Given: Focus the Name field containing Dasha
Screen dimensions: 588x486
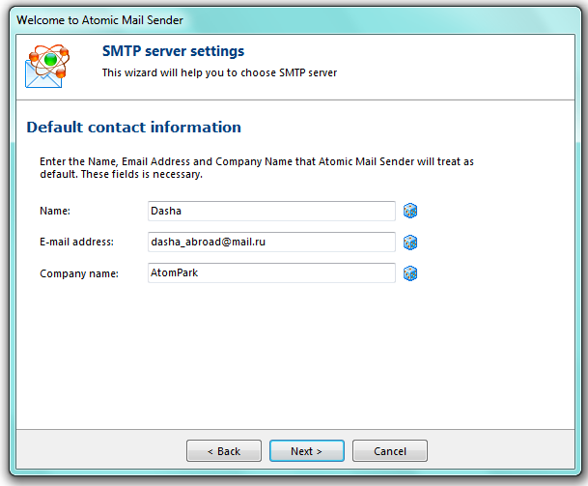Looking at the screenshot, I should [270, 211].
